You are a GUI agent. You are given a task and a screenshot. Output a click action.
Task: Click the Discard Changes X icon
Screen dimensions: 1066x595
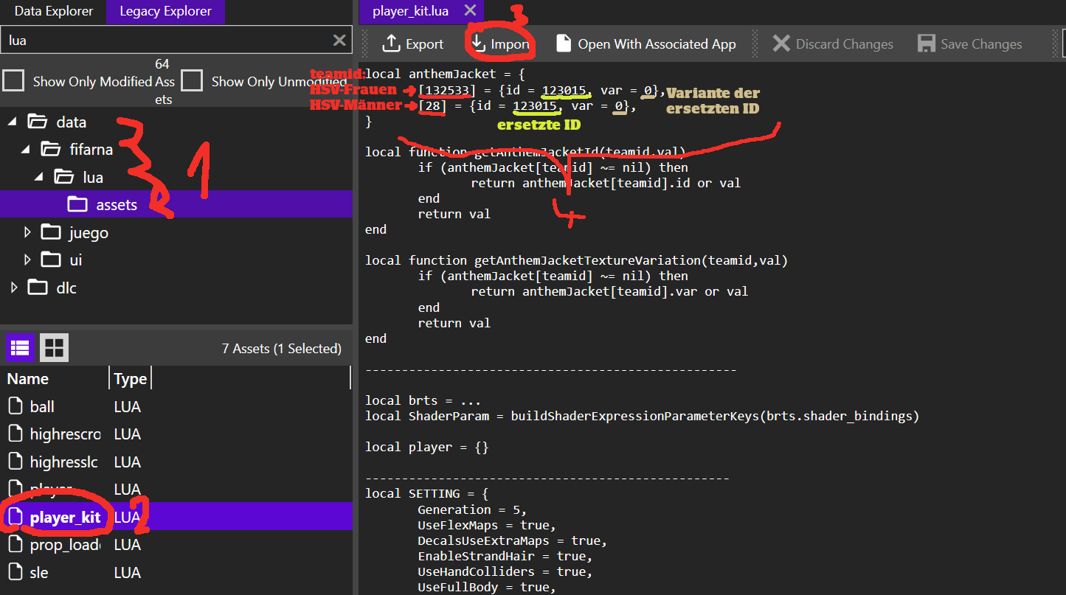pyautogui.click(x=781, y=44)
